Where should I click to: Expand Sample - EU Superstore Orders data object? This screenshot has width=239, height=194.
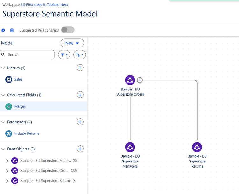(x=7, y=171)
